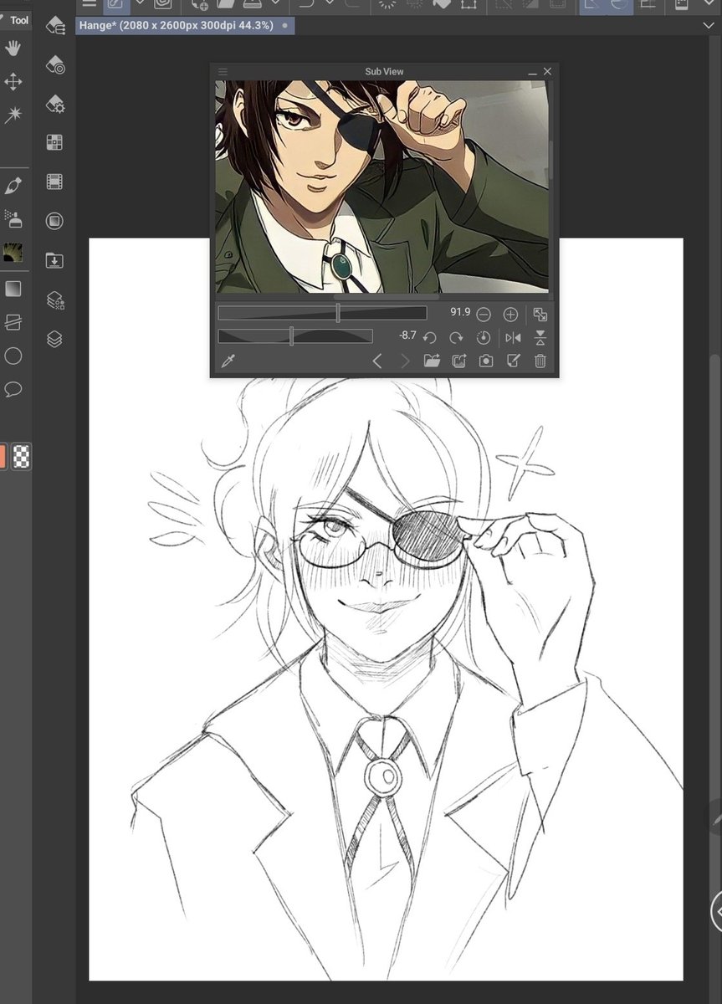Select the Move layer tool
The height and width of the screenshot is (1004, 722).
point(13,82)
